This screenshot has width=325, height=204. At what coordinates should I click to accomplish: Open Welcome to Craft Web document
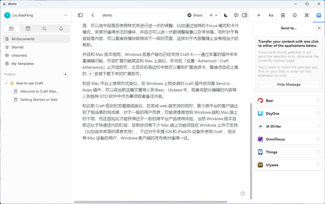click(x=39, y=92)
